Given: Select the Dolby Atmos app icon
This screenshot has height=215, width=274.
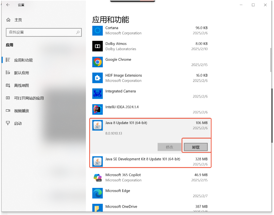Looking at the screenshot, I should 98,46.
